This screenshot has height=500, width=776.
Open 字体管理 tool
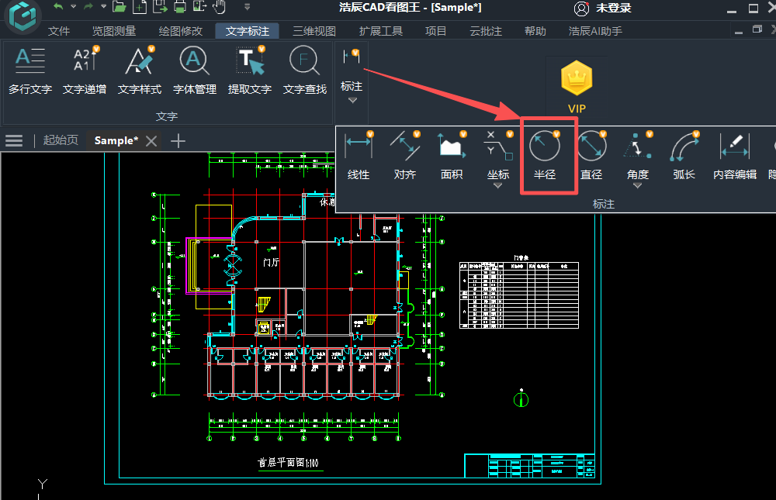[x=195, y=71]
